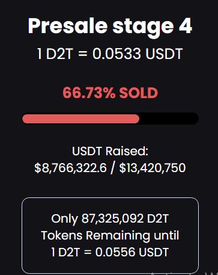Image resolution: width=218 pixels, height=275 pixels.
Task: Click the 0.0533 price value
Action: 117,54
